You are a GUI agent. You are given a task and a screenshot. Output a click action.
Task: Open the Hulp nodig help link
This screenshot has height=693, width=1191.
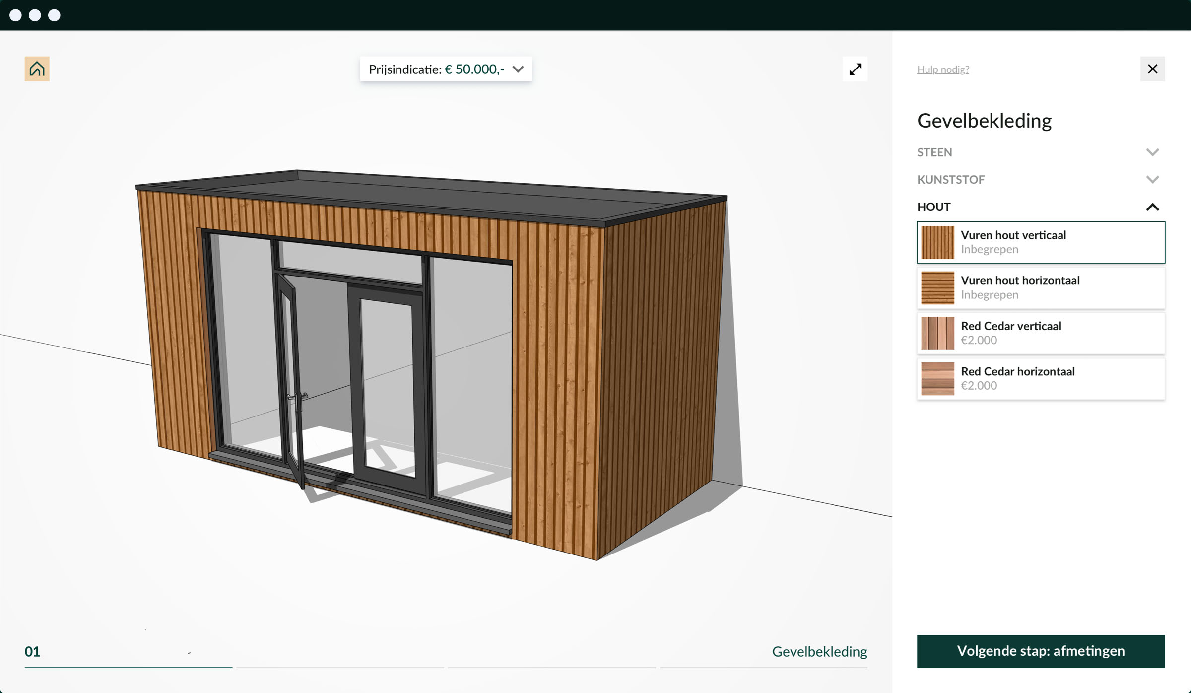(942, 69)
